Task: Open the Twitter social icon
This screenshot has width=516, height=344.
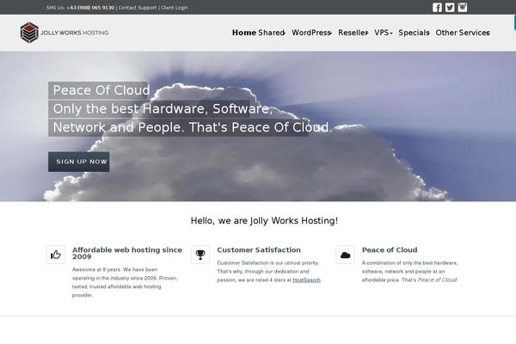Action: tap(450, 7)
